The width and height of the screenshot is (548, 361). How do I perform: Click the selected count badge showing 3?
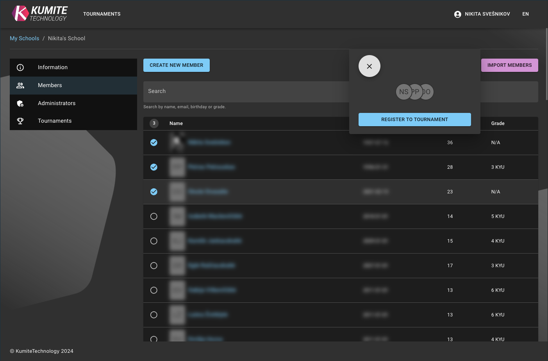coord(154,123)
